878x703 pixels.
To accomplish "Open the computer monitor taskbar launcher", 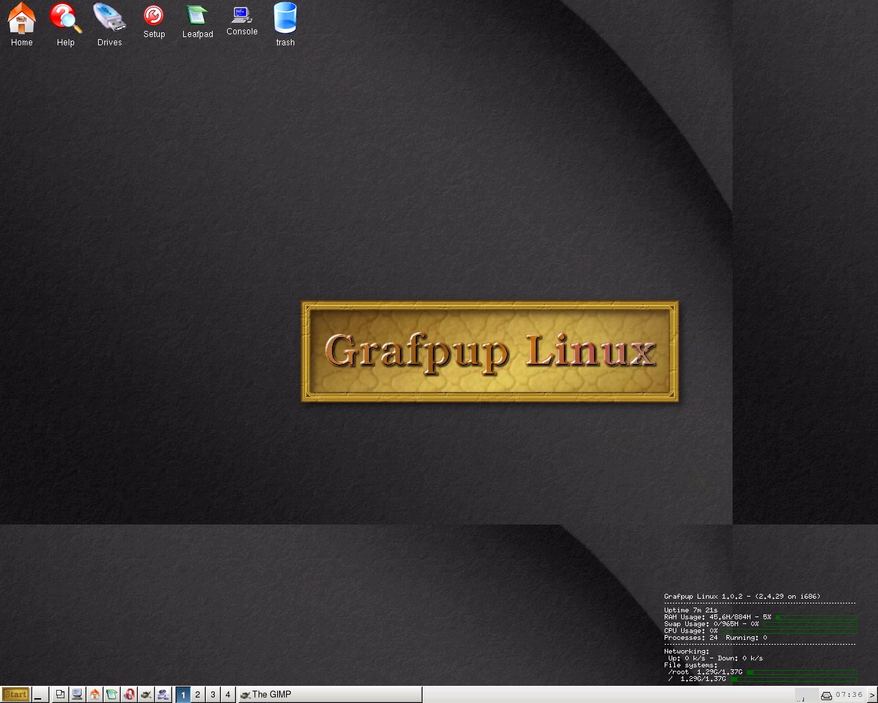I will (x=78, y=695).
